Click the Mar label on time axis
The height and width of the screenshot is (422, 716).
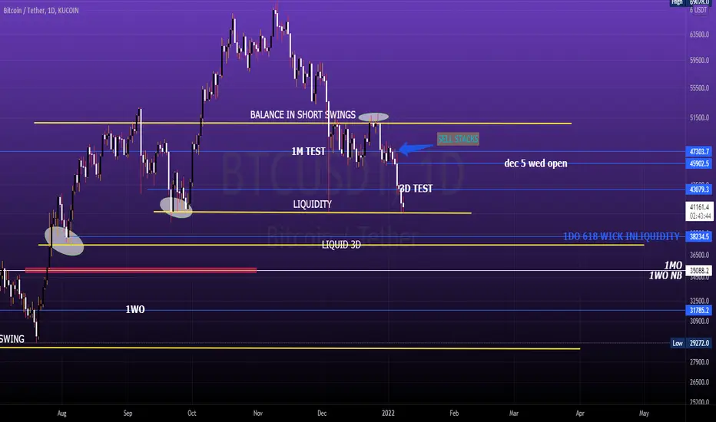point(514,414)
